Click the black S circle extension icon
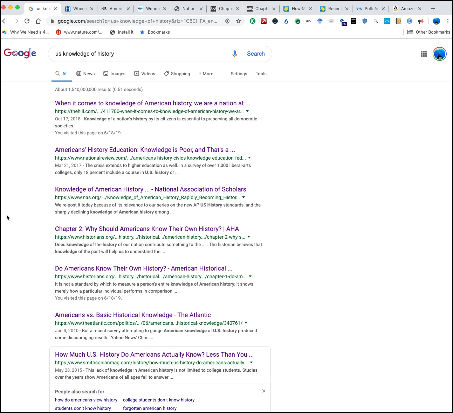The height and width of the screenshot is (413, 453). pos(275,21)
